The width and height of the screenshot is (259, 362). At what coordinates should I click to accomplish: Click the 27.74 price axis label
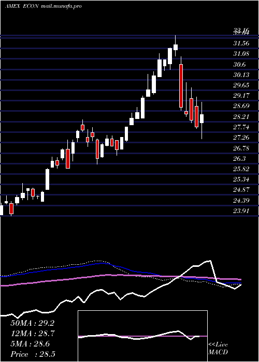tap(241, 127)
